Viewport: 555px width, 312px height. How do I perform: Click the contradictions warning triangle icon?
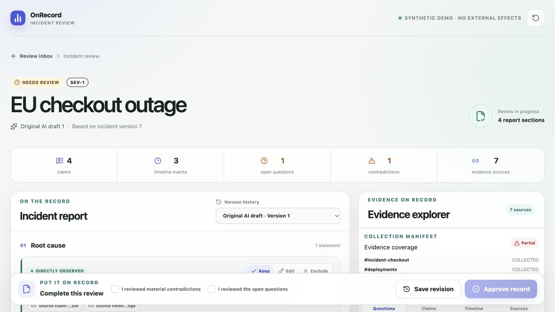tap(372, 161)
